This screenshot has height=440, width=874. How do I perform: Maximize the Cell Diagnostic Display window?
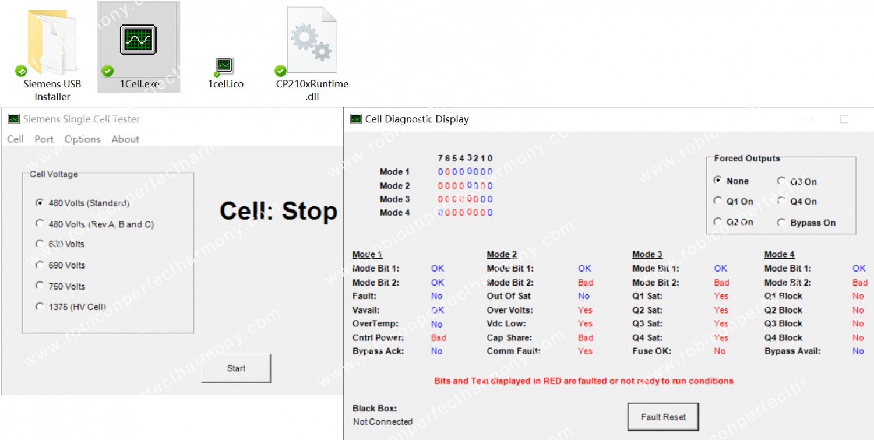pyautogui.click(x=844, y=119)
